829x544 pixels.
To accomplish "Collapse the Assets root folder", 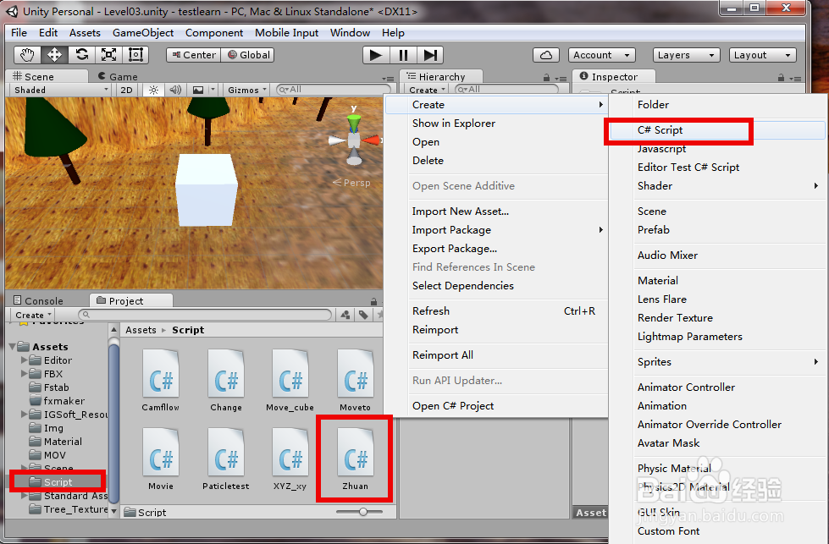I will tap(12, 347).
